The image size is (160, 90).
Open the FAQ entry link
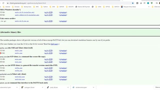coord(54,44)
